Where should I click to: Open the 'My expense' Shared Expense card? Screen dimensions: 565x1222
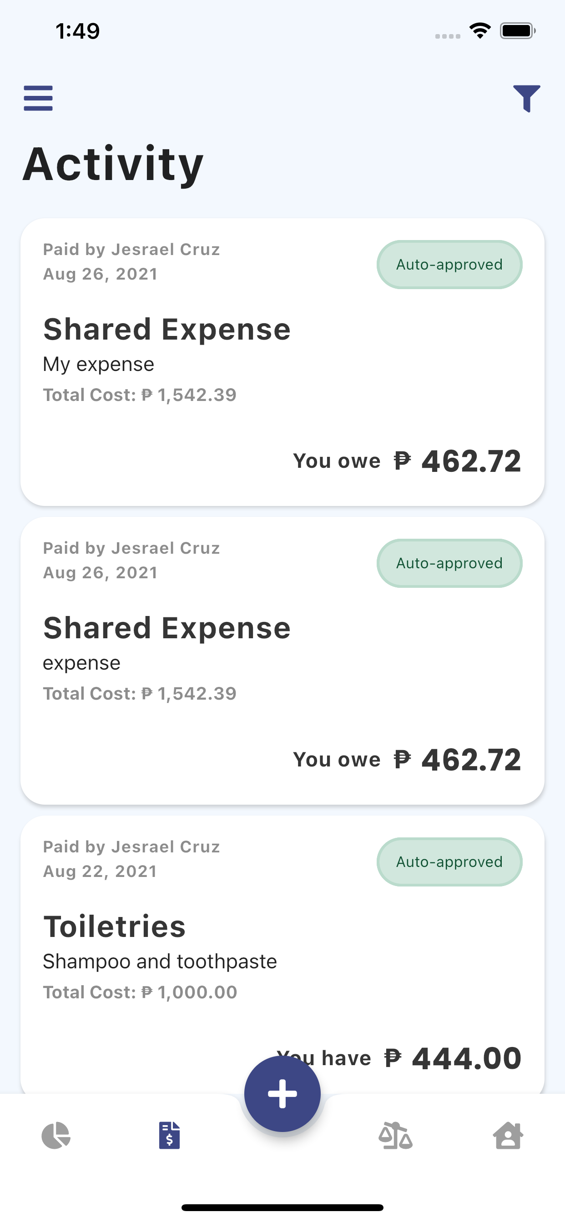click(x=282, y=362)
